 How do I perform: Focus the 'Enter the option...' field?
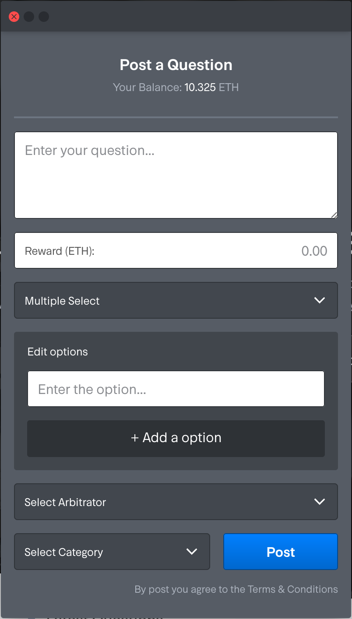pyautogui.click(x=176, y=389)
